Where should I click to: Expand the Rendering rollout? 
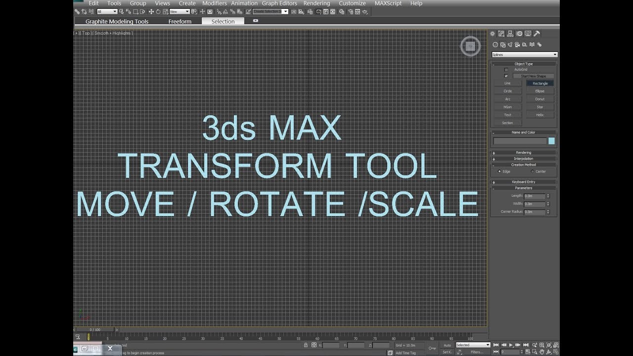pos(524,153)
